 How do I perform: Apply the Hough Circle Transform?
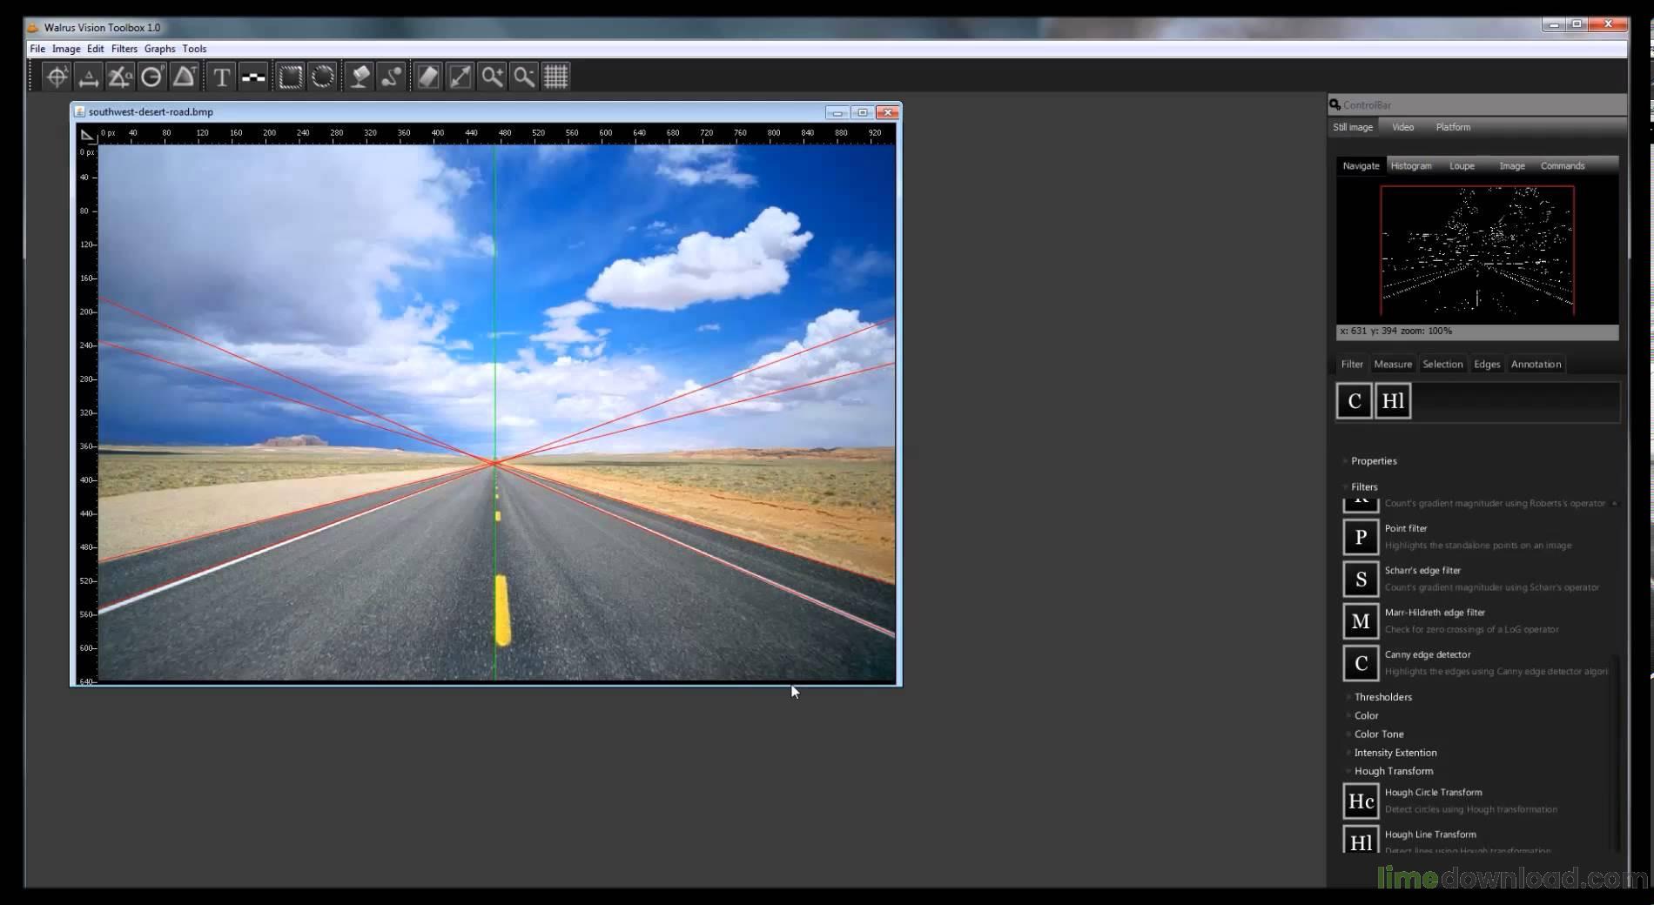[1361, 801]
